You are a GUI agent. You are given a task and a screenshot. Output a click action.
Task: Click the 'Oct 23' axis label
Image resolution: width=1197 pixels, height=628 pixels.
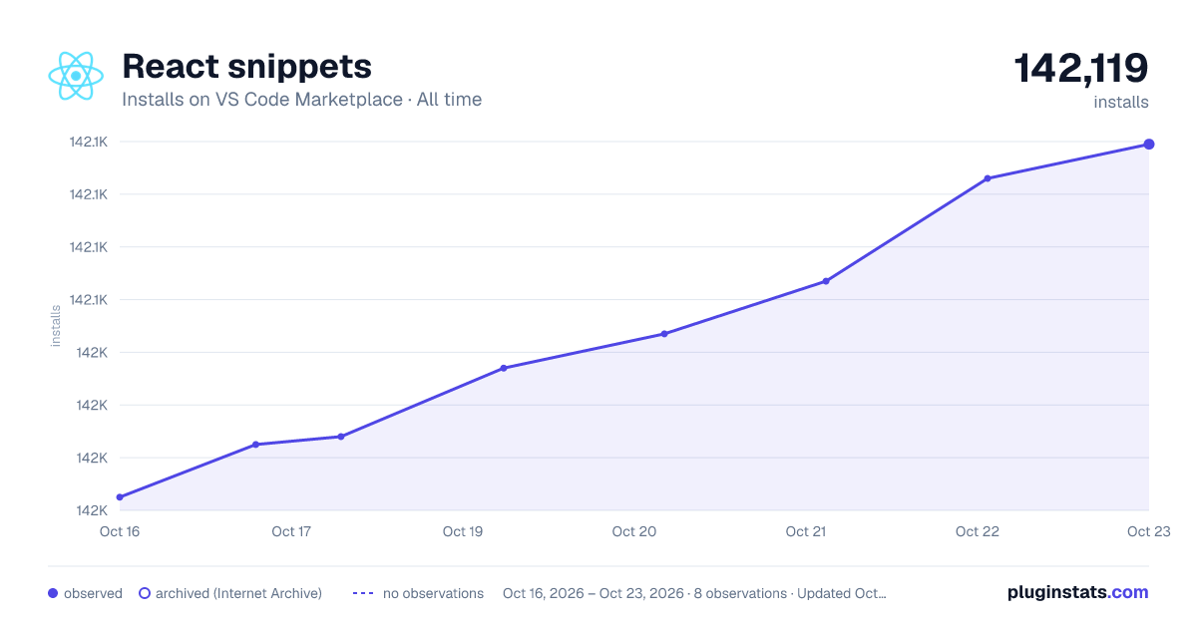1148,531
